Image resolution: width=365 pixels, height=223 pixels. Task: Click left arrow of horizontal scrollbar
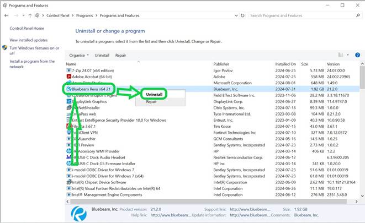click(x=67, y=202)
